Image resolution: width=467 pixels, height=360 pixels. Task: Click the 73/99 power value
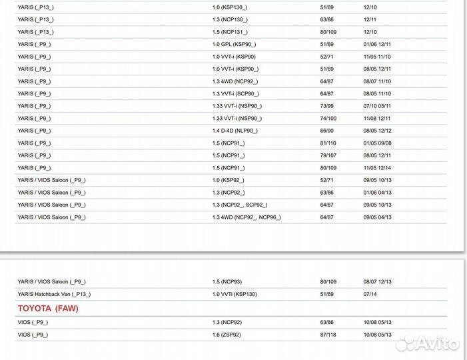click(x=326, y=106)
